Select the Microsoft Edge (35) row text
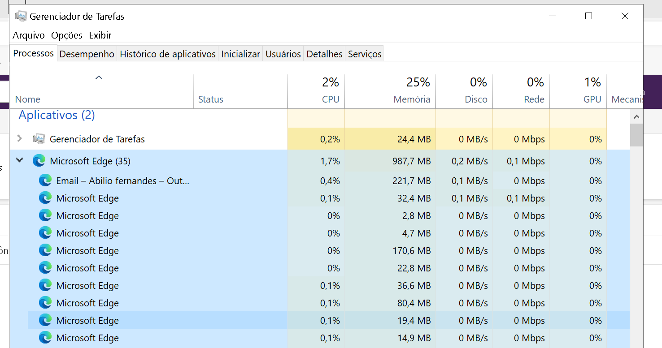 coord(90,161)
